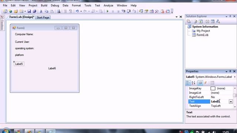This screenshot has width=237, height=133.
Task: Open Properties window position menu arrow
Action: click(x=226, y=71)
